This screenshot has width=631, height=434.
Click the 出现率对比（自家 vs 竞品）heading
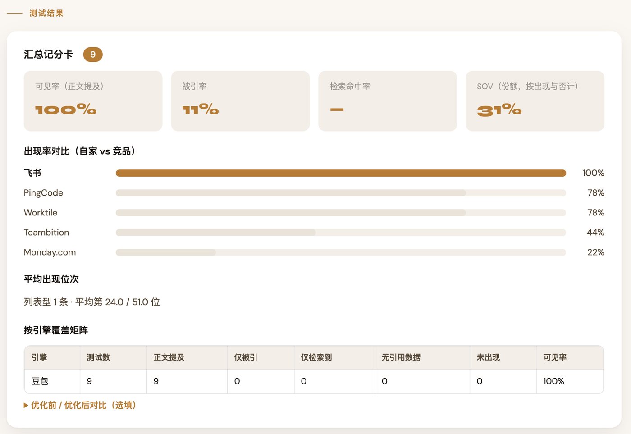coord(80,151)
